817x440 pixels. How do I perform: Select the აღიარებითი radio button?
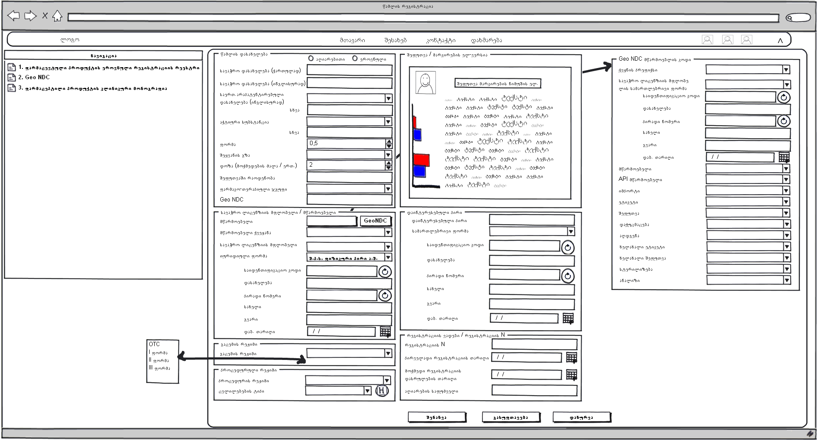pyautogui.click(x=311, y=59)
